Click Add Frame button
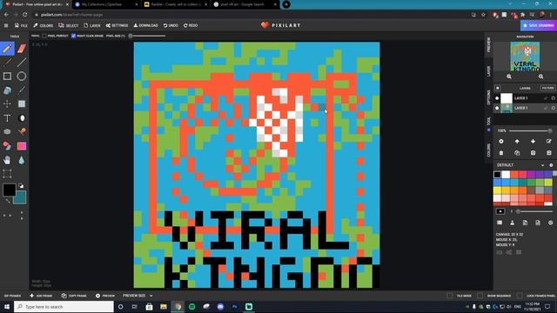 click(41, 296)
